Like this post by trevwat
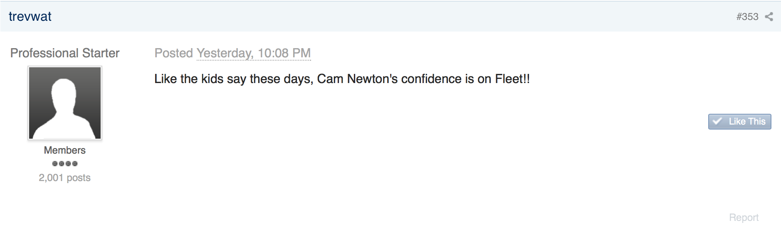 coord(739,122)
